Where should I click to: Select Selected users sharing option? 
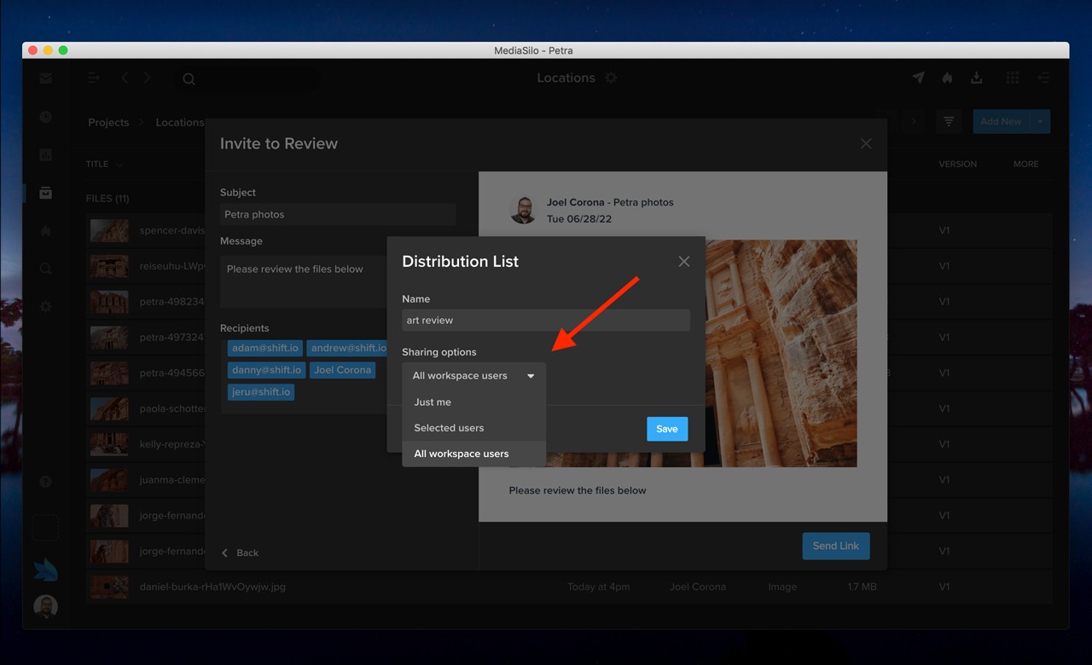[449, 427]
